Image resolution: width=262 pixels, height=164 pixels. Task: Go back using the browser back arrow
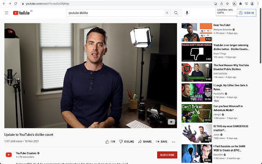tap(4, 4)
